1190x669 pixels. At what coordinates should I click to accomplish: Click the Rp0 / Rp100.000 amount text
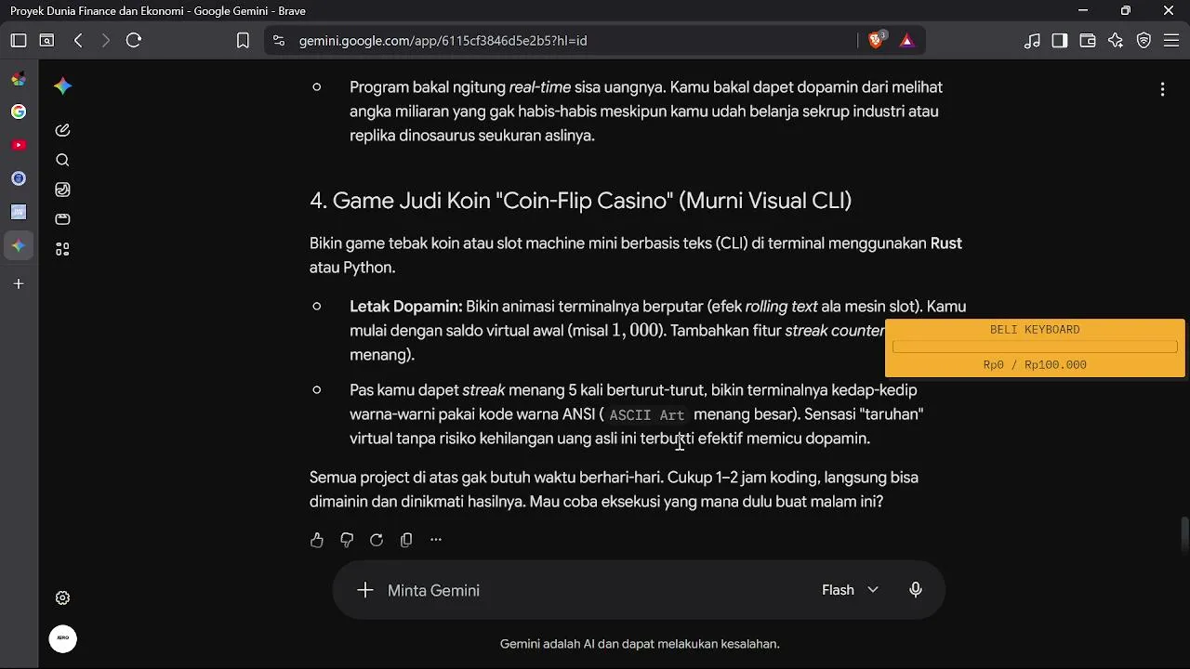1035,365
